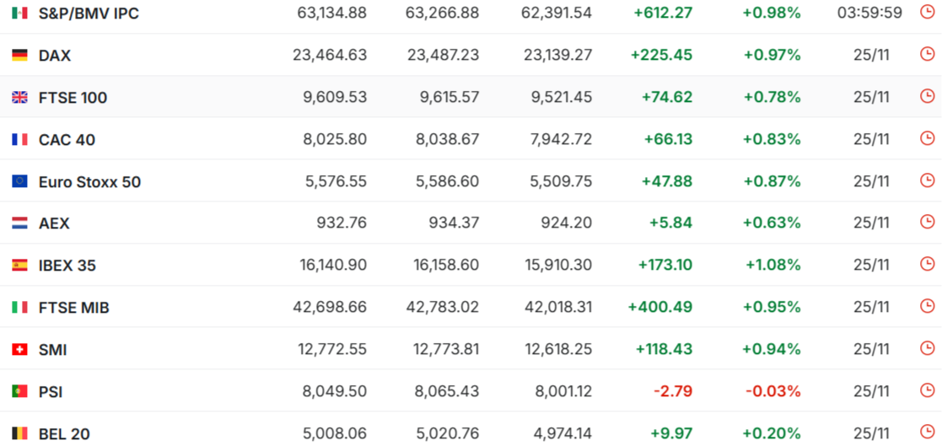The height and width of the screenshot is (446, 942).
Task: Click the PSI negative change value -2.79
Action: 672,391
